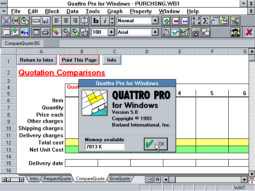Screen dimensions: 255x191
Task: Click the Print Preview icon
Action: click(x=36, y=32)
